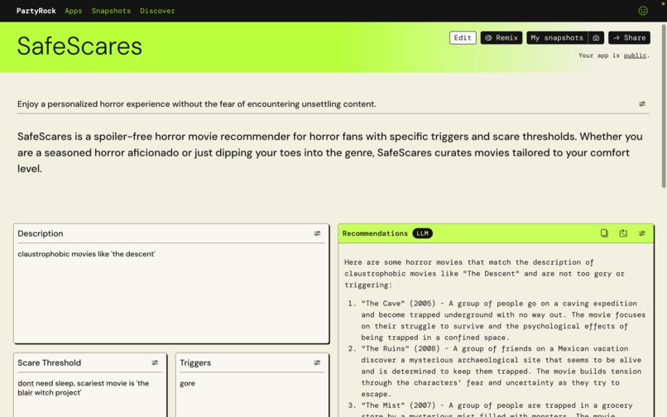
Task: Click the regenerate icon in Recommendations header
Action: [623, 233]
